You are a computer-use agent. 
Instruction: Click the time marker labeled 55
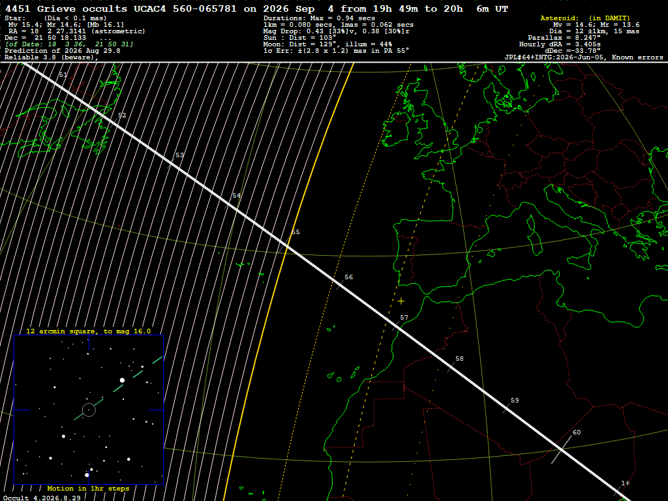click(x=296, y=232)
